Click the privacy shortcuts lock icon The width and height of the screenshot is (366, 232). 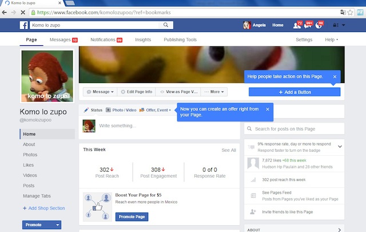(x=336, y=25)
